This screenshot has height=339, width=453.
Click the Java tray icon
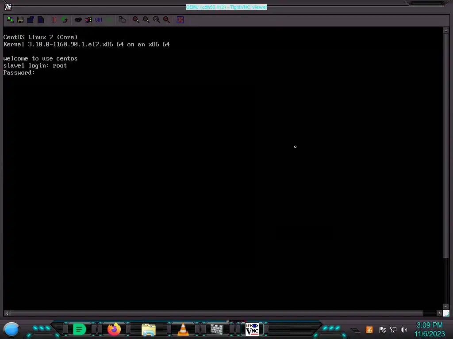pyautogui.click(x=369, y=329)
